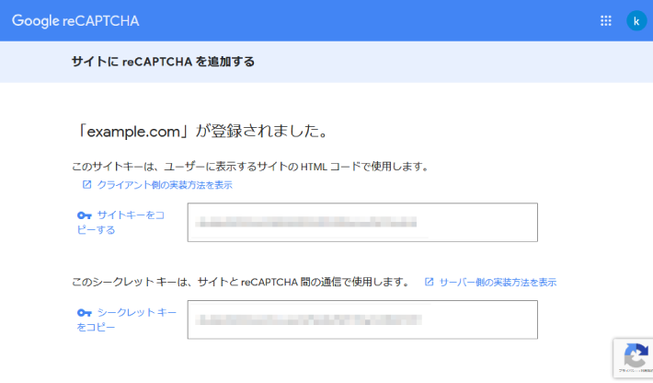Click the 「example.com」が登録されました。 message
The width and height of the screenshot is (653, 383).
pyautogui.click(x=203, y=132)
